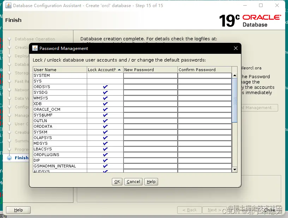The width and height of the screenshot is (288, 218).
Task: Click Password Management button behind dialog
Action: (259, 108)
